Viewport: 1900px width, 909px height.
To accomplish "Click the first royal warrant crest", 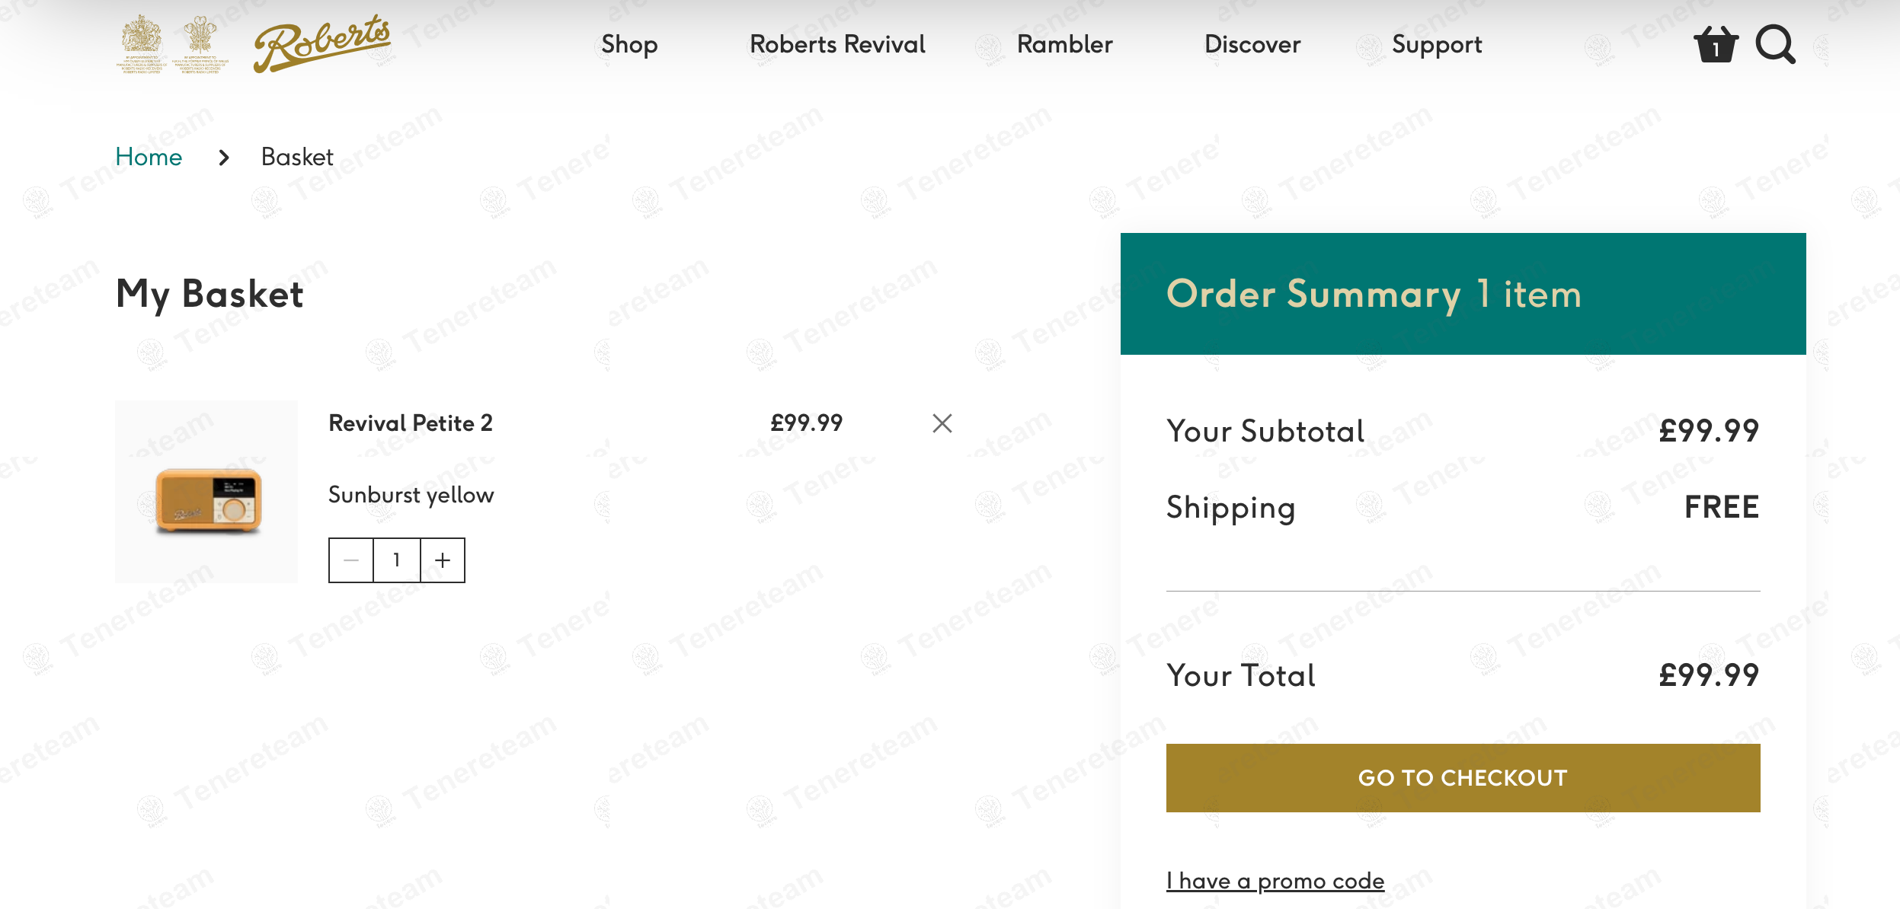I will click(142, 44).
